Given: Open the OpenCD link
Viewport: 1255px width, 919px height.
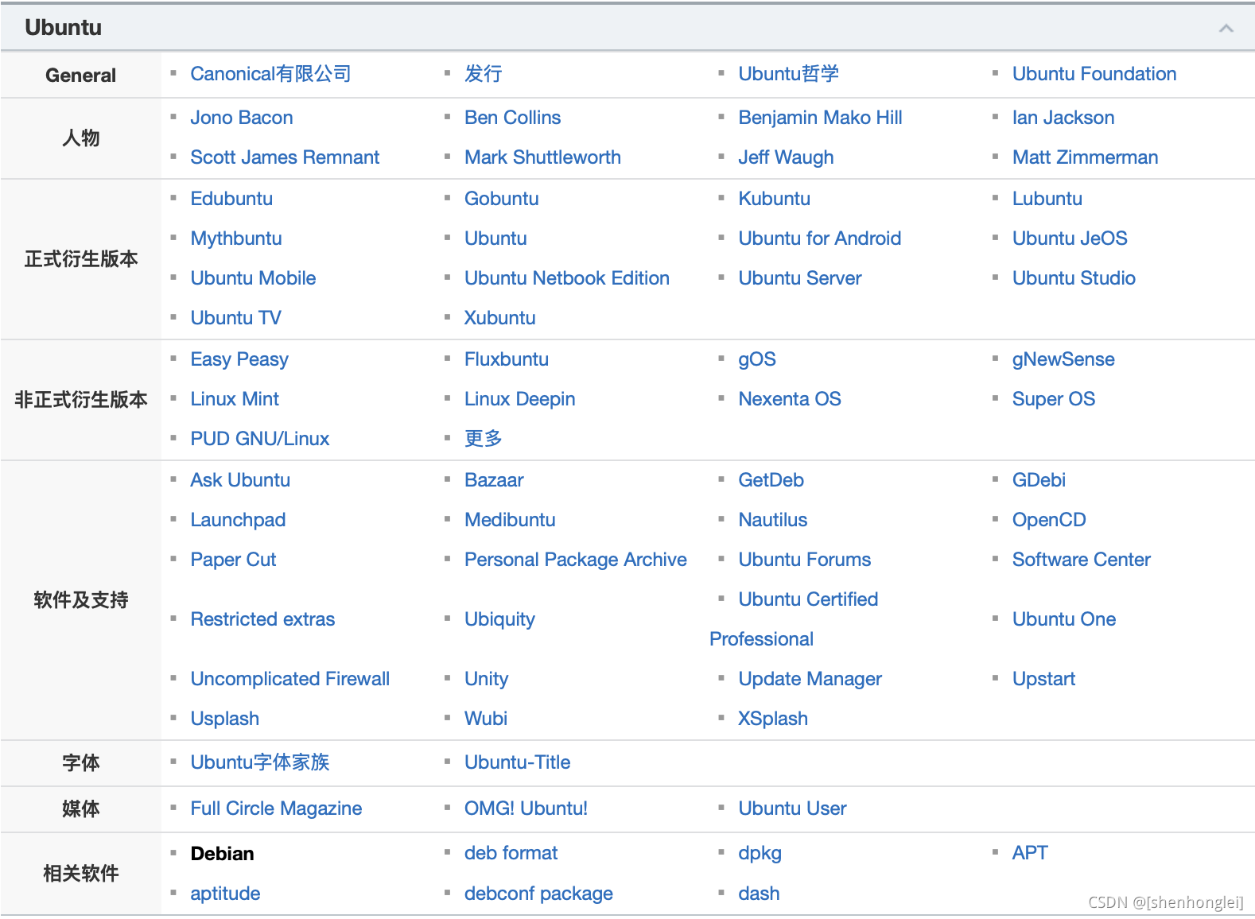Looking at the screenshot, I should click(1049, 520).
